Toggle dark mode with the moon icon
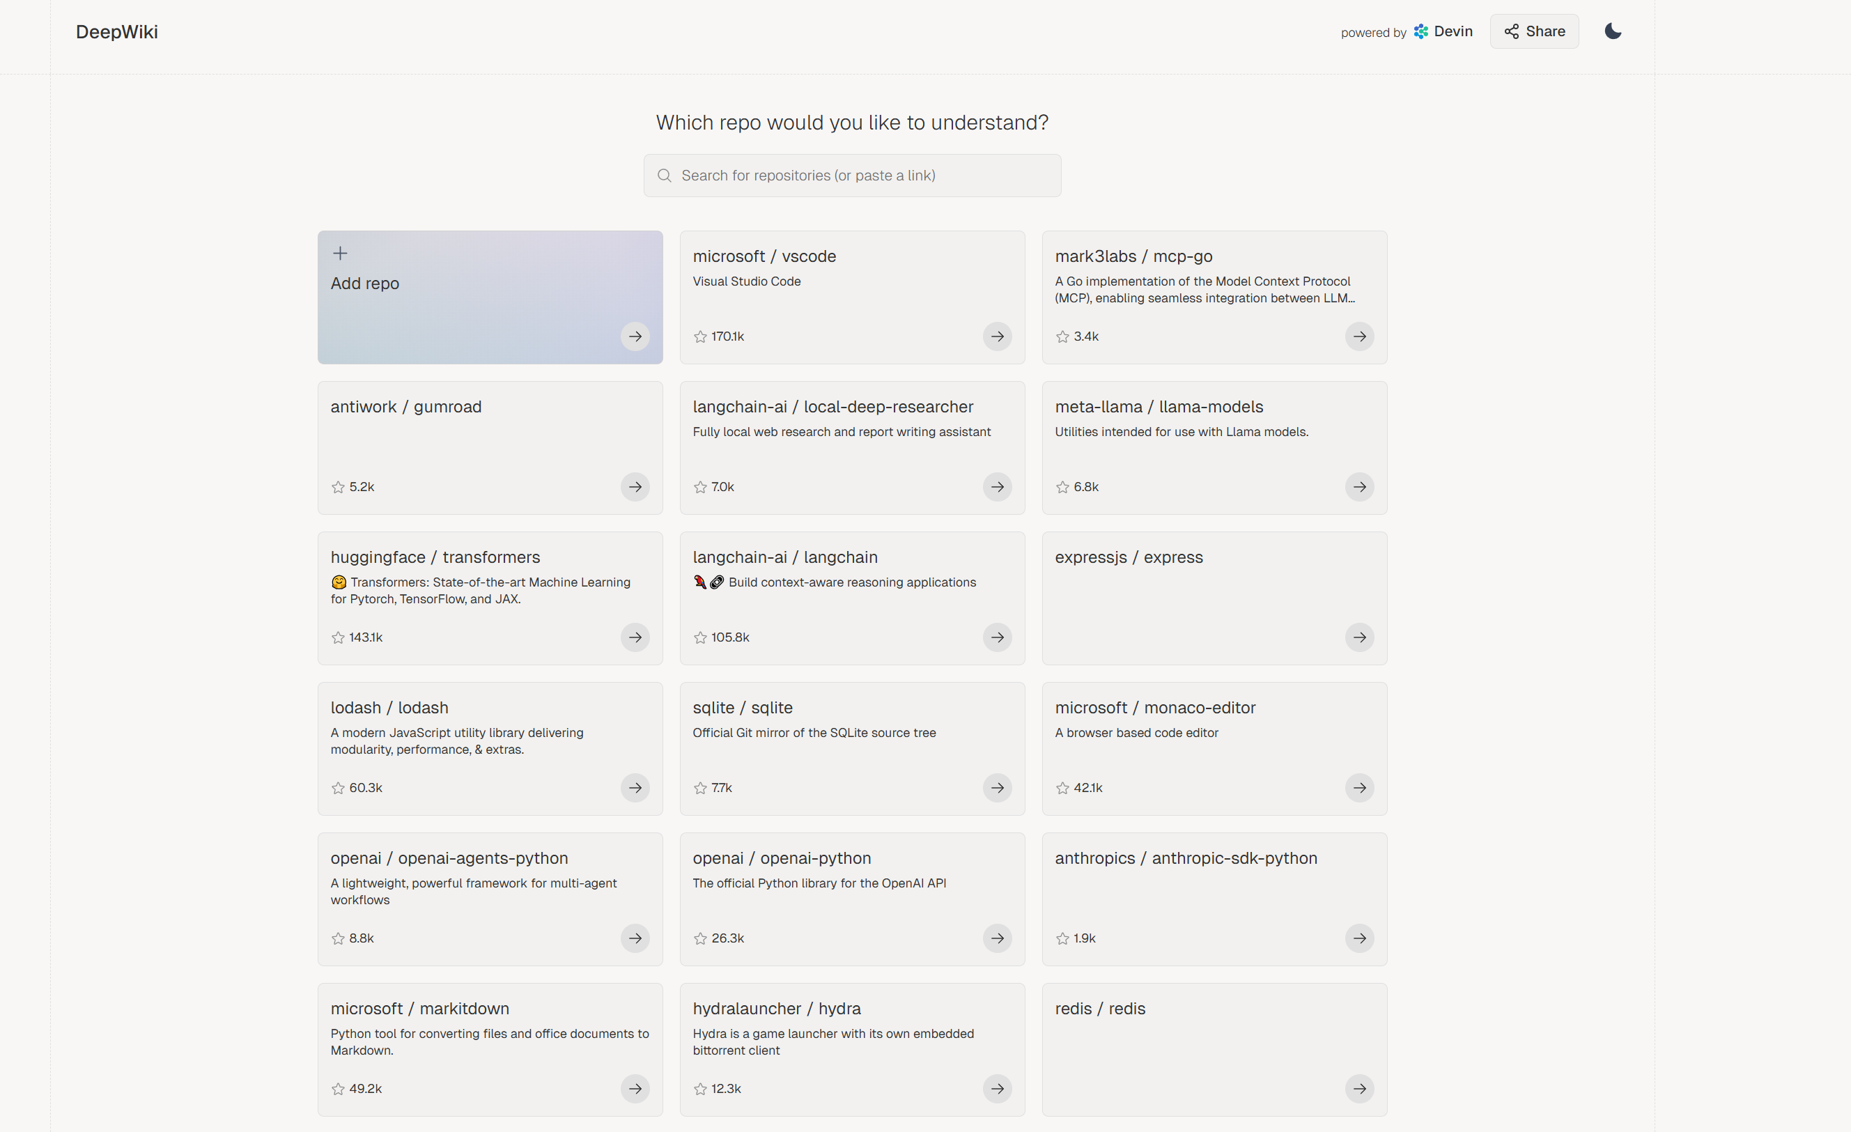This screenshot has width=1851, height=1132. [1612, 31]
